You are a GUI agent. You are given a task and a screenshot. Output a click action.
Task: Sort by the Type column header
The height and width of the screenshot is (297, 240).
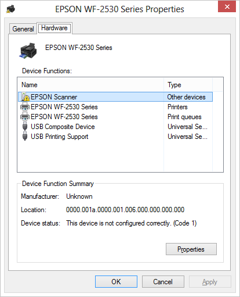coord(188,85)
